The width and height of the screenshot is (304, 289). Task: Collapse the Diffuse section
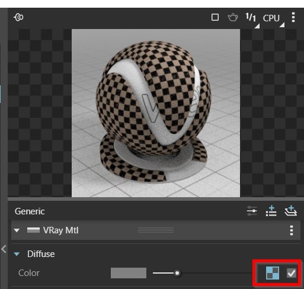17,254
